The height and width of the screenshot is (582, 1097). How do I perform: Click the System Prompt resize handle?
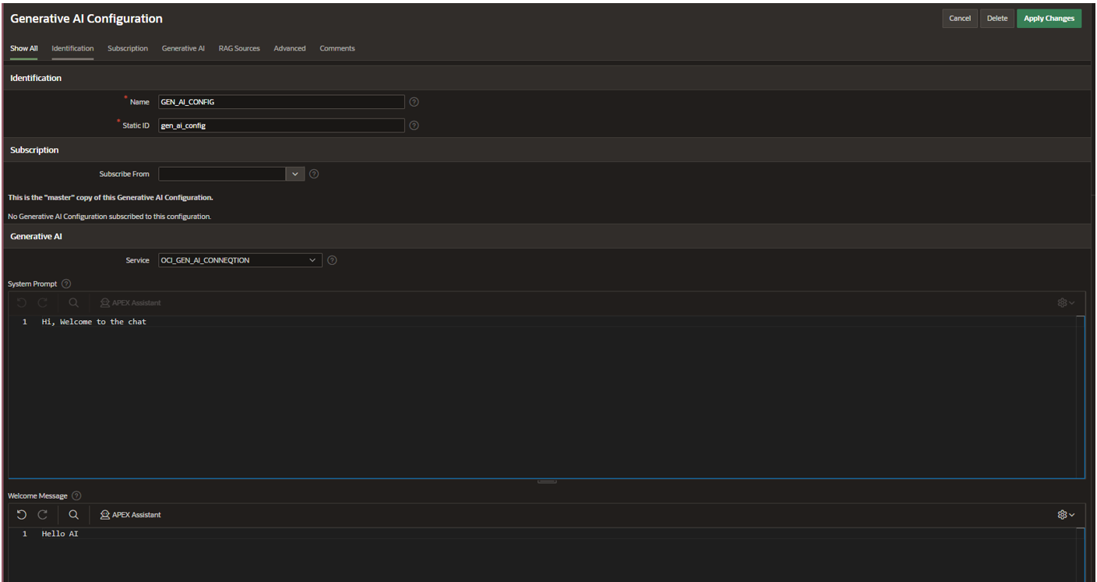pos(547,481)
